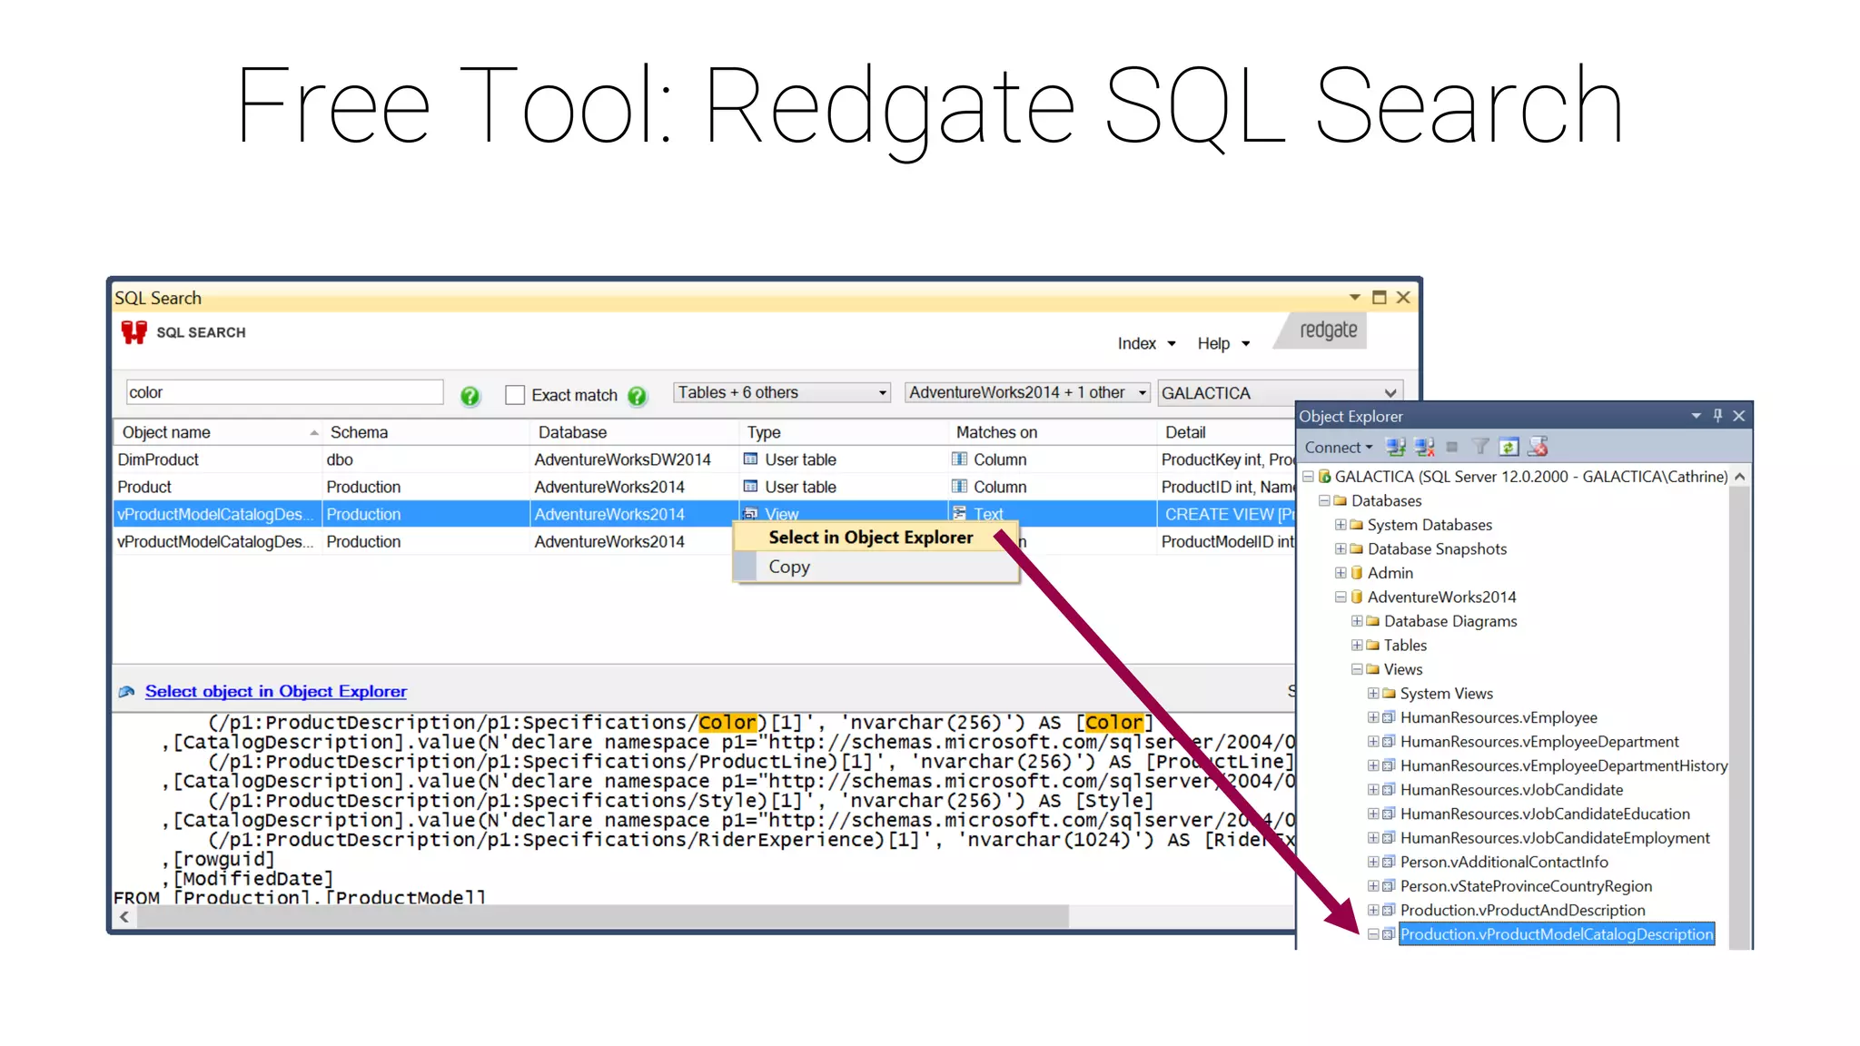
Task: Click the help icon next to Exact match
Action: 637,396
